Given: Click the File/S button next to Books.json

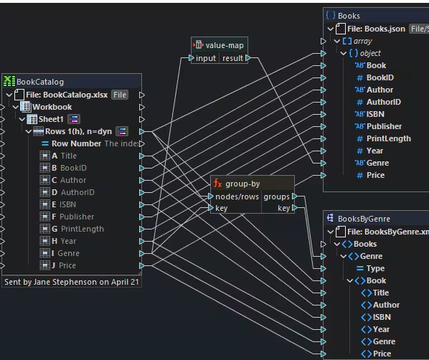Looking at the screenshot, I should pos(419,29).
